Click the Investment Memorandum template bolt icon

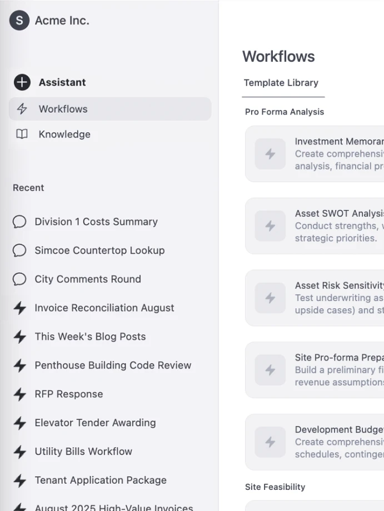[x=270, y=154]
